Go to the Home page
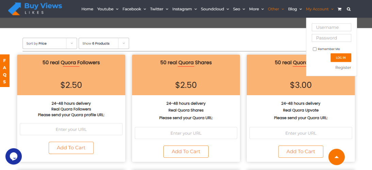The height and width of the screenshot is (170, 372). (87, 9)
